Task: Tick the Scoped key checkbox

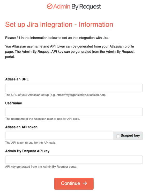Action: point(118,136)
